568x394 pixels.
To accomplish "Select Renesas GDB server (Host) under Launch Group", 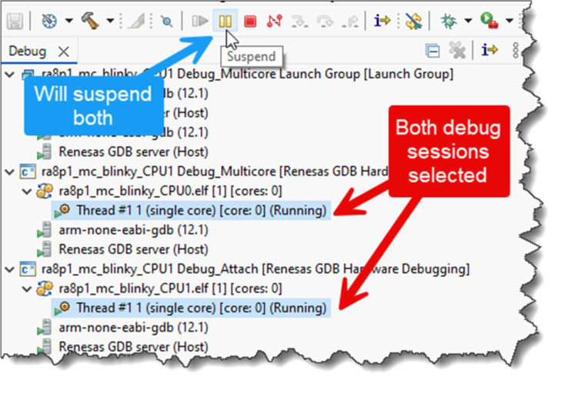I will click(x=123, y=152).
